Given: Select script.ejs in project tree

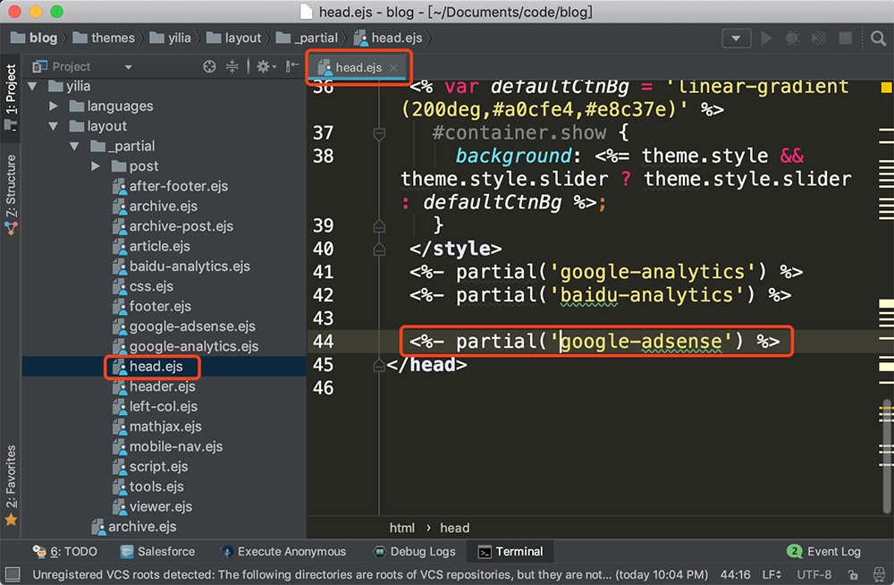Looking at the screenshot, I should [x=150, y=466].
